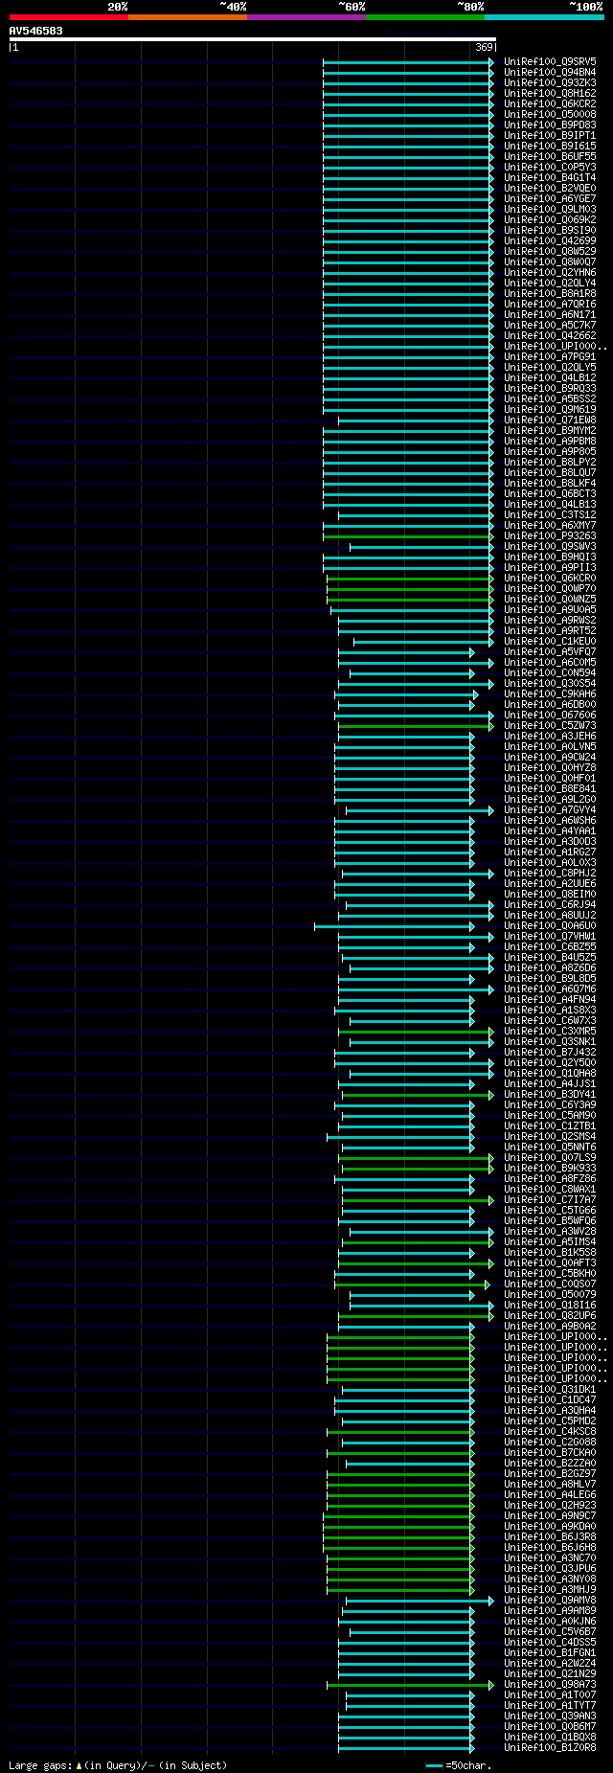
Task: Select the UniRef100_Q9SWV3 label
Action: click(x=550, y=546)
